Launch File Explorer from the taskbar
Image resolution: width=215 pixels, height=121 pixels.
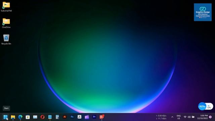[x=13, y=117]
